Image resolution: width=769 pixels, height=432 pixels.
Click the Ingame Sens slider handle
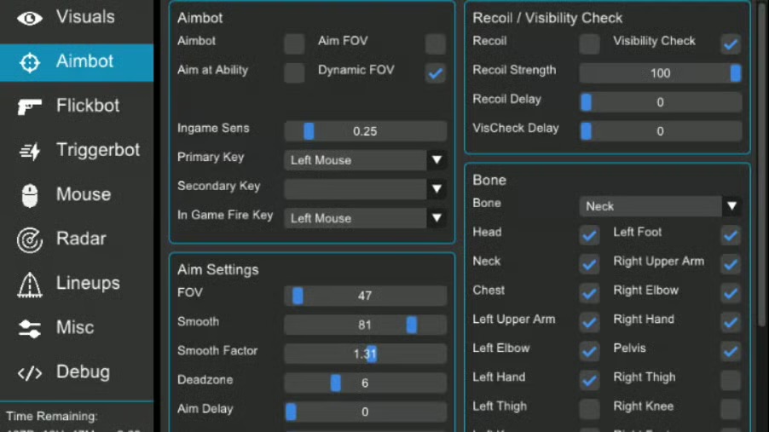tap(309, 131)
